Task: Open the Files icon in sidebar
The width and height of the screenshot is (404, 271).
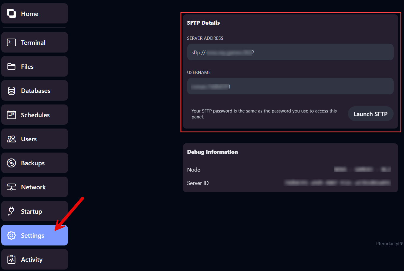Action: 11,66
